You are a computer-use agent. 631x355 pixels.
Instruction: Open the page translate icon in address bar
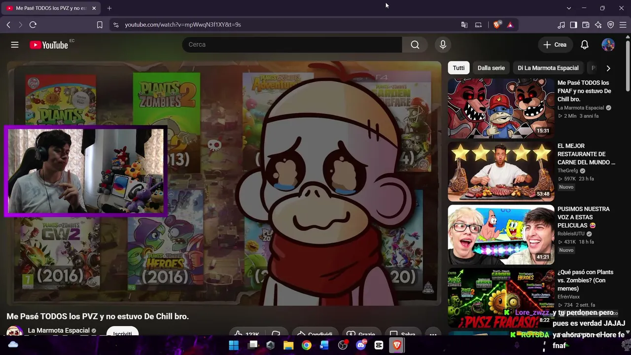tap(464, 25)
